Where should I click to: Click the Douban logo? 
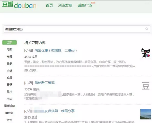tap(19, 5)
